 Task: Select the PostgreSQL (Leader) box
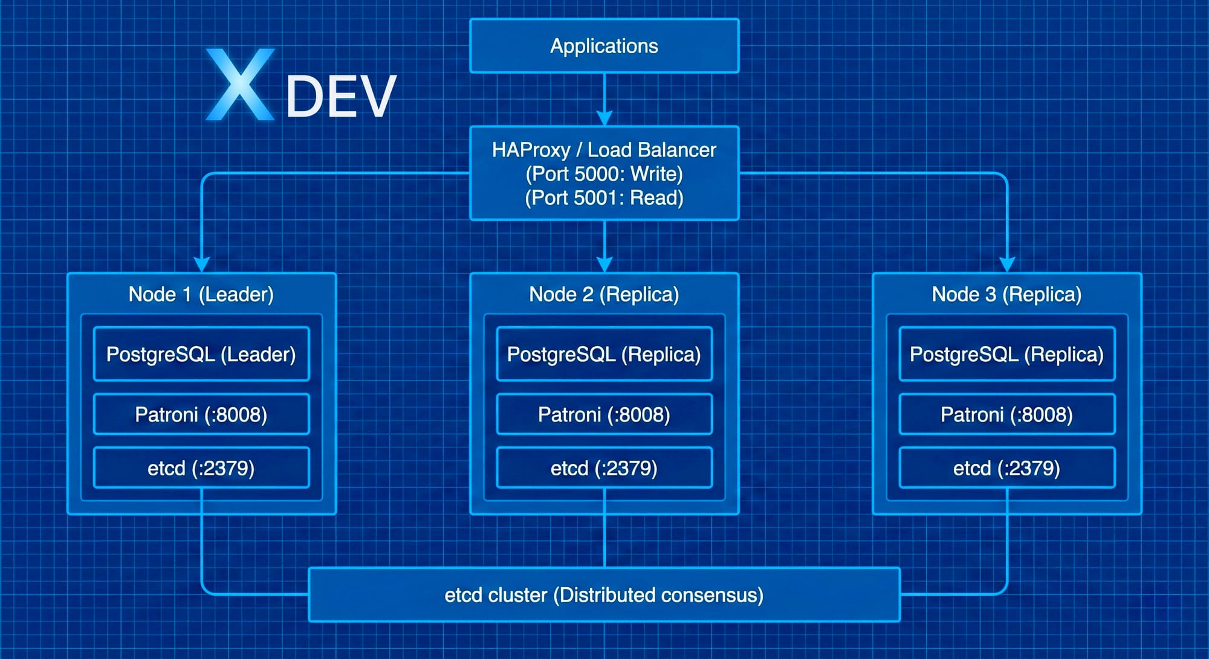coord(201,354)
